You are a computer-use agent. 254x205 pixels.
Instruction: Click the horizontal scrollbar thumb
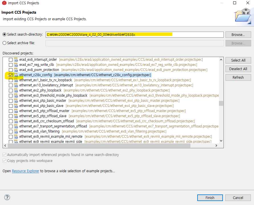pyautogui.click(x=99, y=145)
